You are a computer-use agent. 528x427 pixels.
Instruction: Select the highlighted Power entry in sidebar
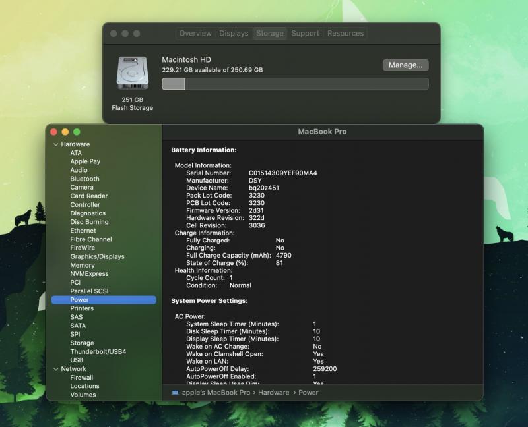pos(104,300)
